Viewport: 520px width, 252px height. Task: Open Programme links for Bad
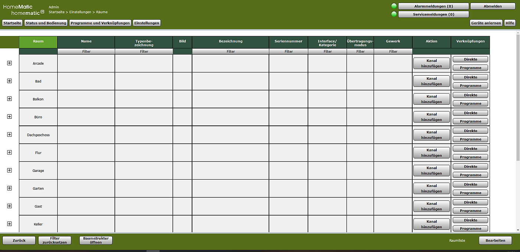471,86
